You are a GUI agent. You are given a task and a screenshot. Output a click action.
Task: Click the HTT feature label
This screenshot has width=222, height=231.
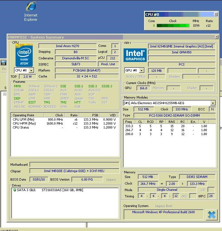[x=78, y=102]
